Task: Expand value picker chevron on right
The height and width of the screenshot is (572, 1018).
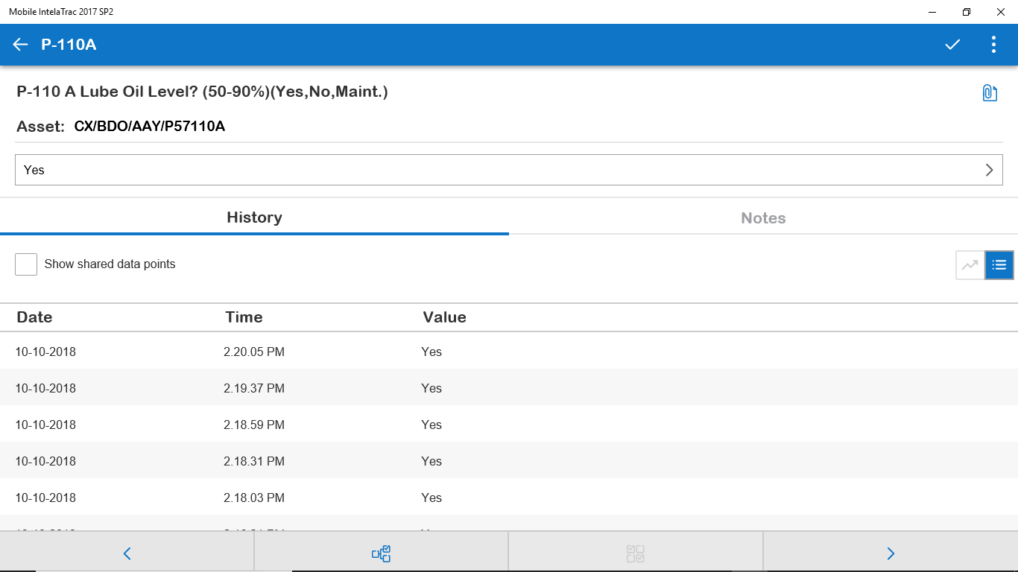Action: coord(989,170)
